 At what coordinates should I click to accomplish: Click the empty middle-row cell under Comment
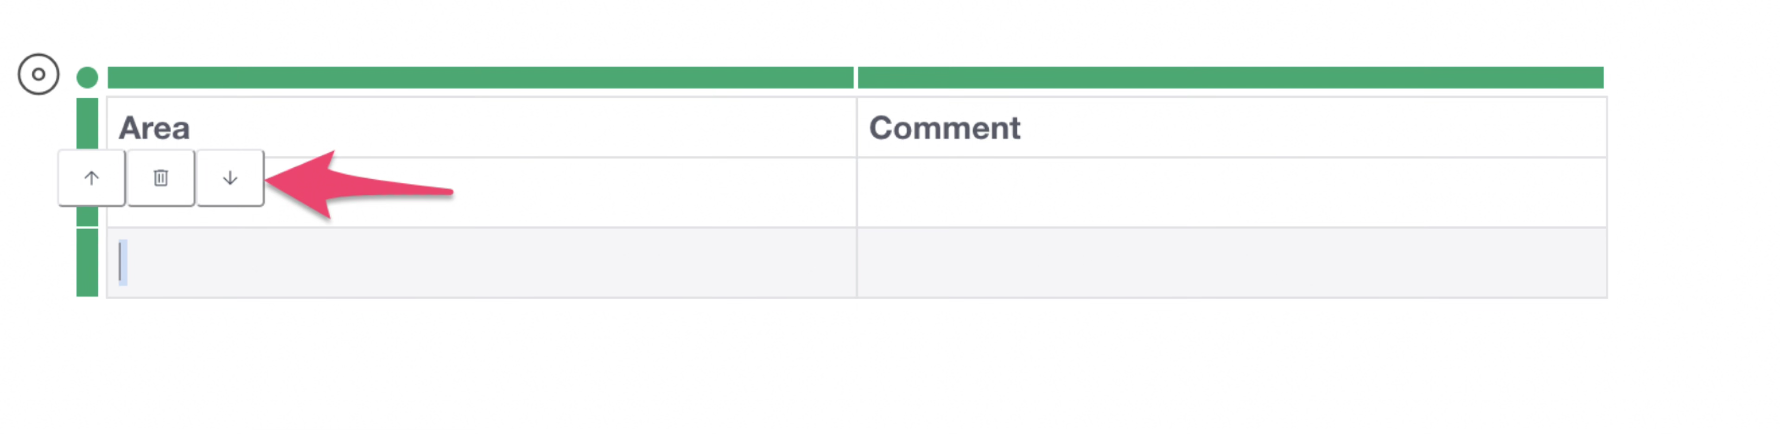(x=1230, y=192)
